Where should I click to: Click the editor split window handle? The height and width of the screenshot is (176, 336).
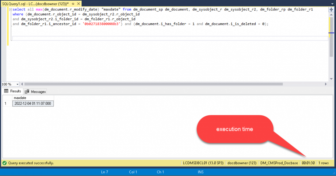point(331,10)
